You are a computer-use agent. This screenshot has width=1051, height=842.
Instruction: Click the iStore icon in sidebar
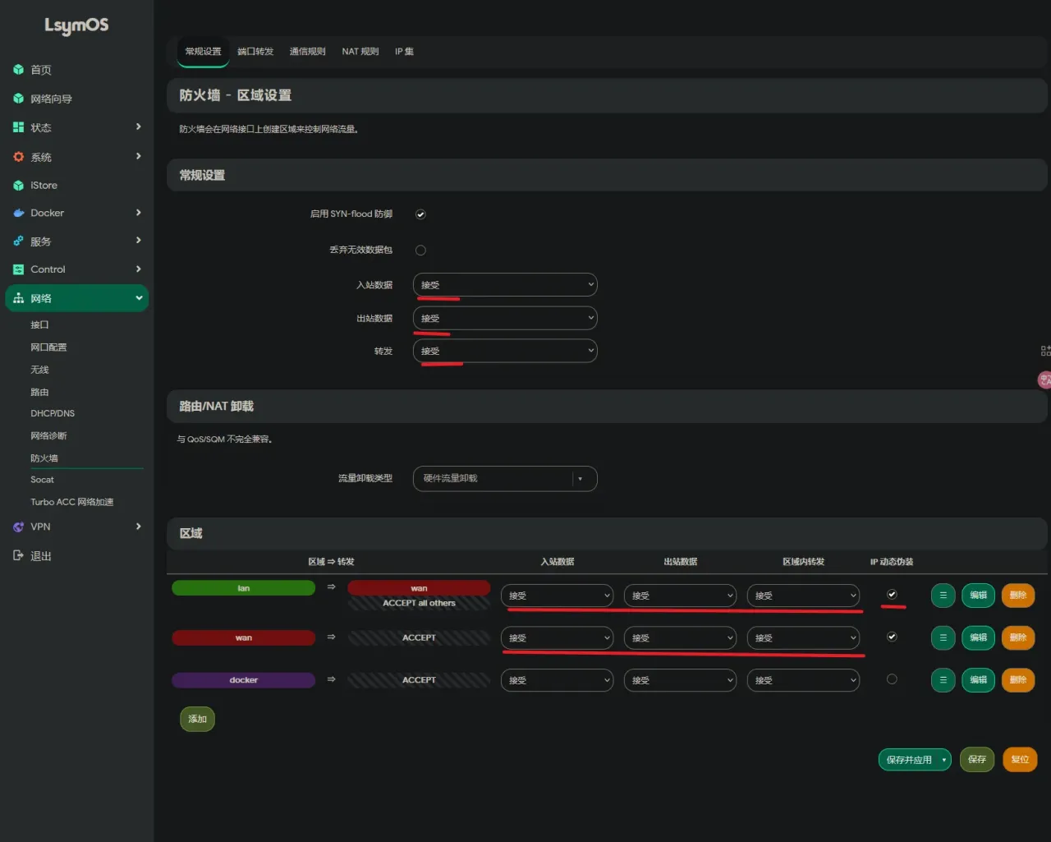tap(18, 186)
